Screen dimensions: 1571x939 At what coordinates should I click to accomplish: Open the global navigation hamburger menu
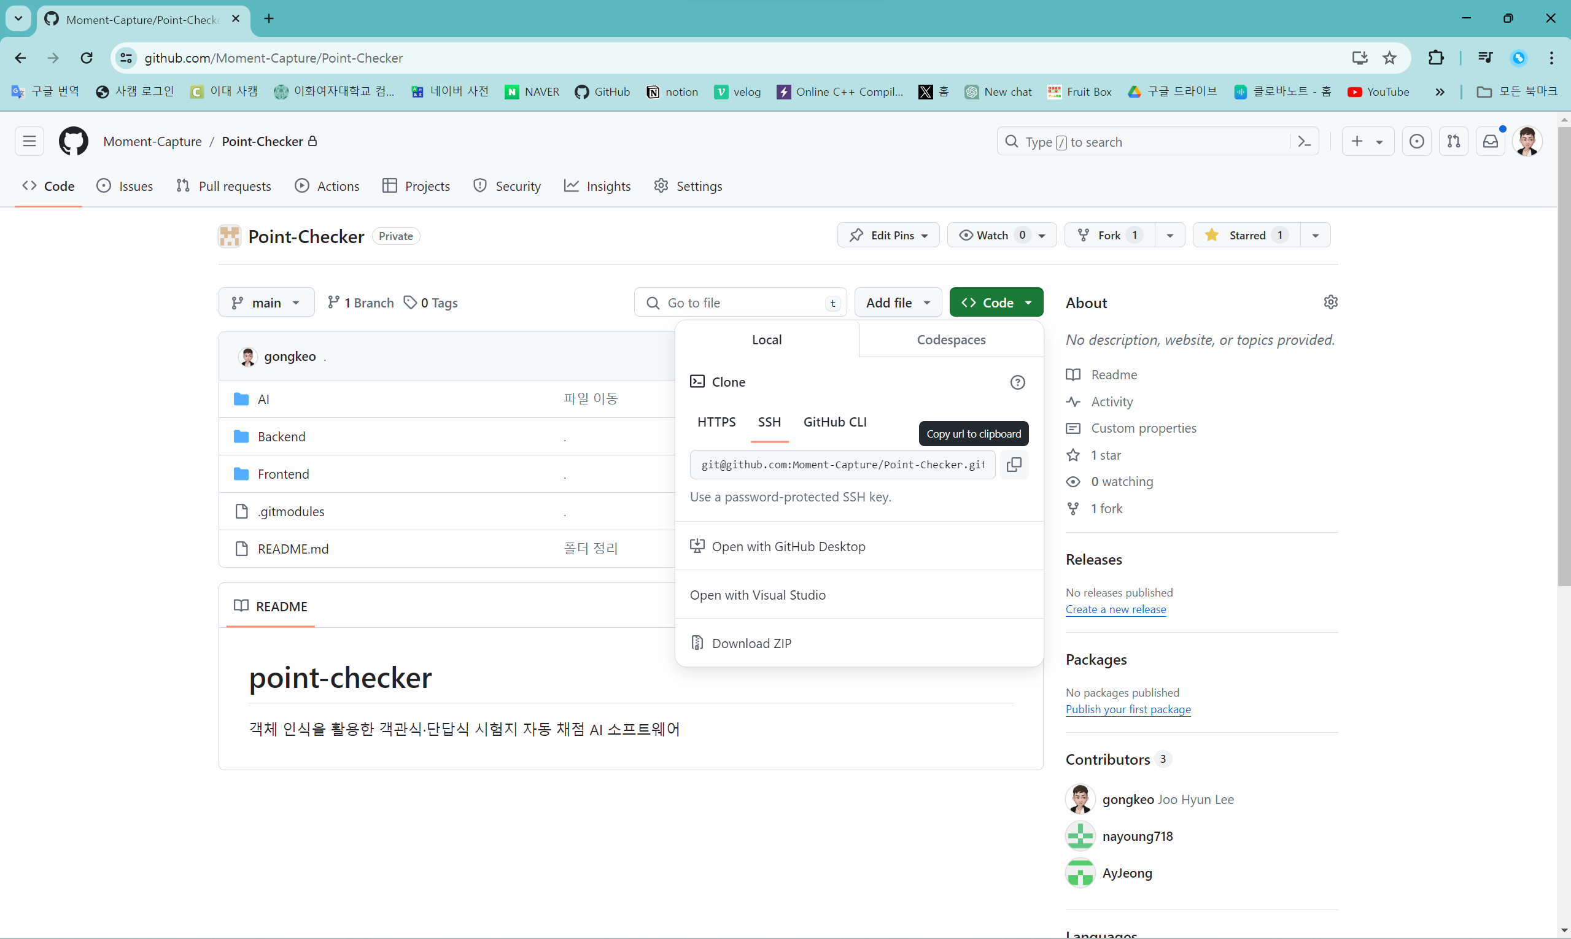tap(29, 141)
